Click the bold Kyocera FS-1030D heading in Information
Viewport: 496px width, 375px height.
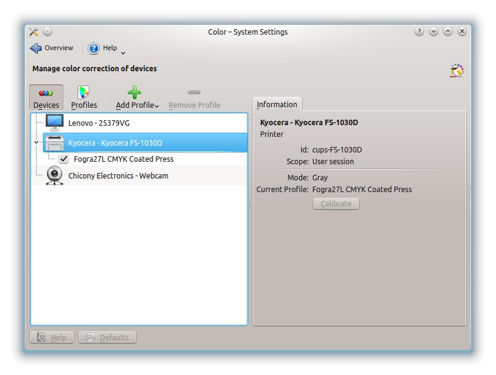[309, 123]
